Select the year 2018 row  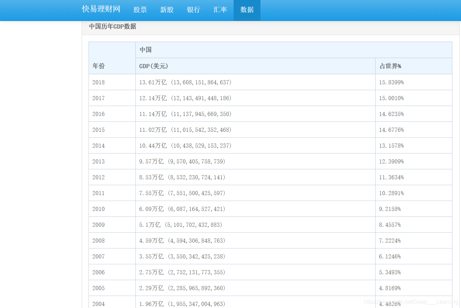click(x=98, y=82)
